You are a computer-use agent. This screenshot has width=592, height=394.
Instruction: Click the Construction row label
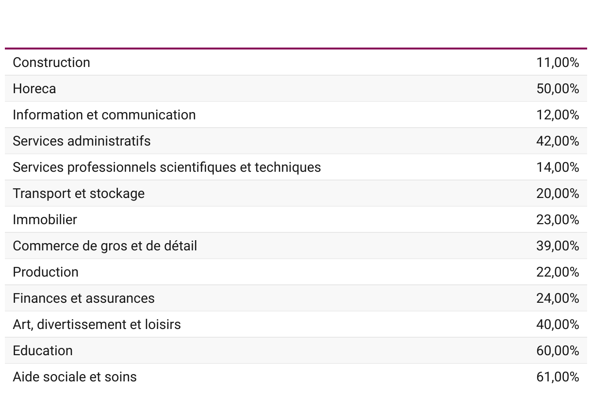pyautogui.click(x=51, y=63)
